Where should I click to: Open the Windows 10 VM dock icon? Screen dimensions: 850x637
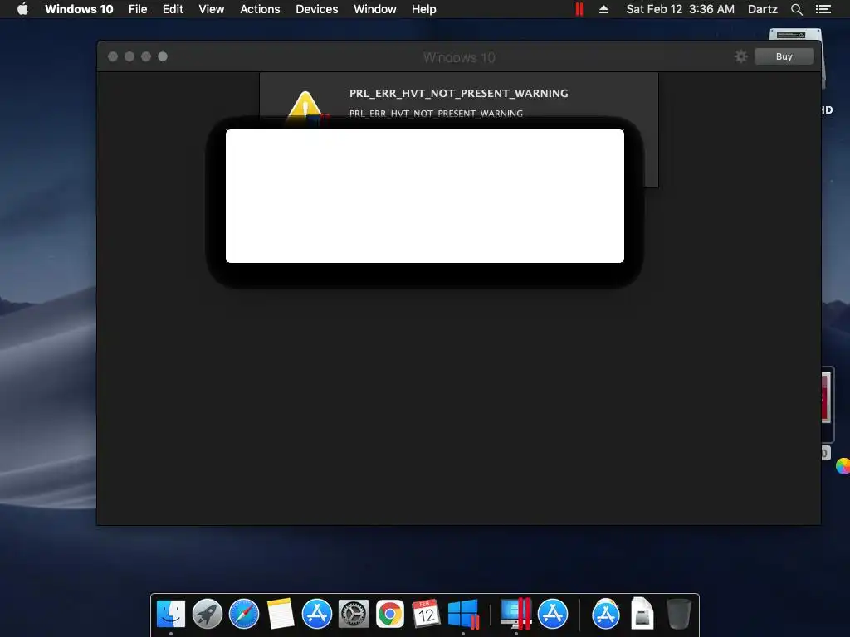463,614
